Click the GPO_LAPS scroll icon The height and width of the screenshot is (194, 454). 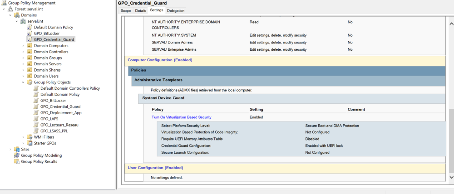point(36,119)
